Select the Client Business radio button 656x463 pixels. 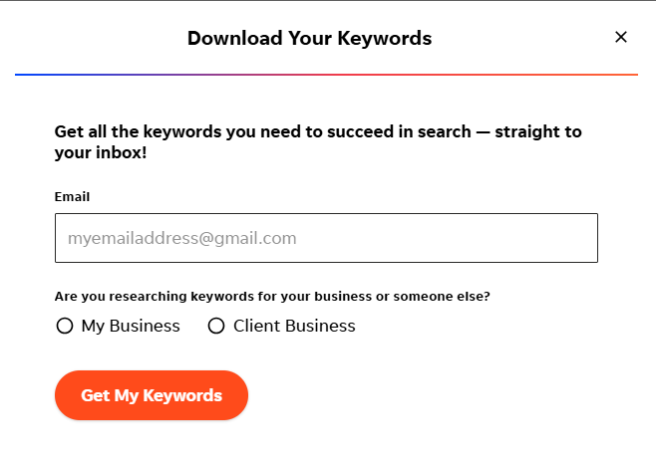[x=216, y=326]
